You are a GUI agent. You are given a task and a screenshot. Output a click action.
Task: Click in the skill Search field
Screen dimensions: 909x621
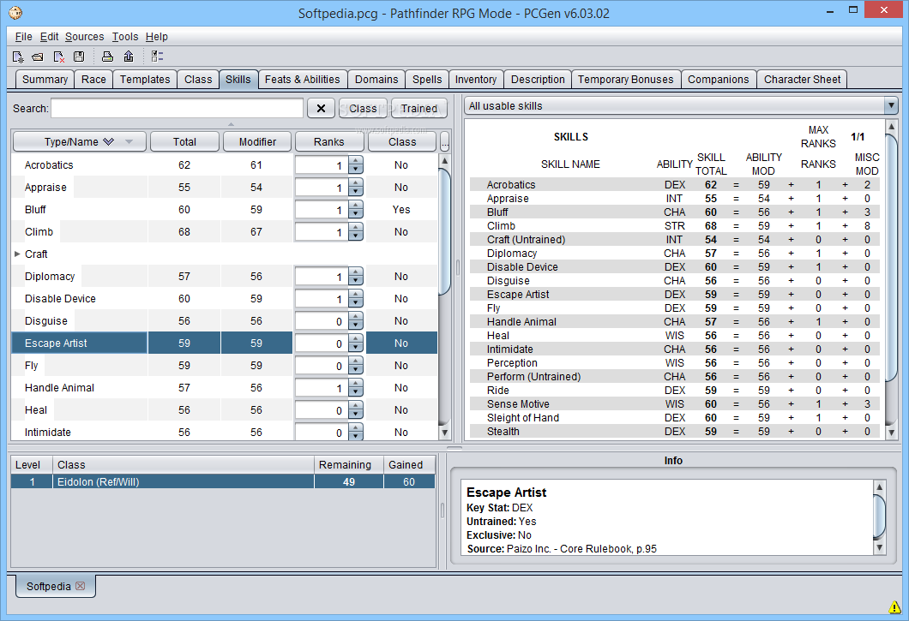click(177, 108)
